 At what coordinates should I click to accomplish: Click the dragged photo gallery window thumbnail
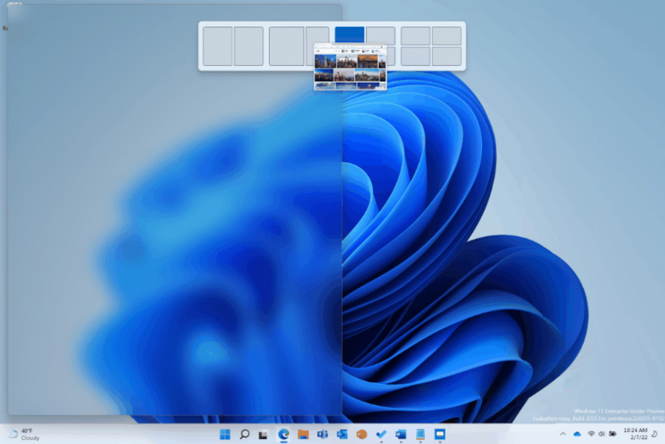click(x=350, y=68)
